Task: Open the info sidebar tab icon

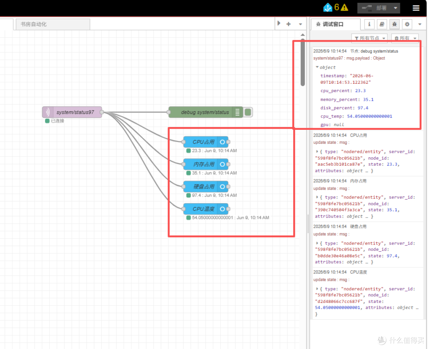Action: 369,24
